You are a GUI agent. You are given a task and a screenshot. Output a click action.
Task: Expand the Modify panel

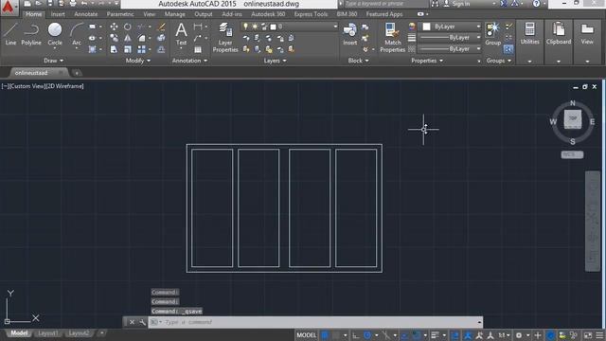point(138,61)
